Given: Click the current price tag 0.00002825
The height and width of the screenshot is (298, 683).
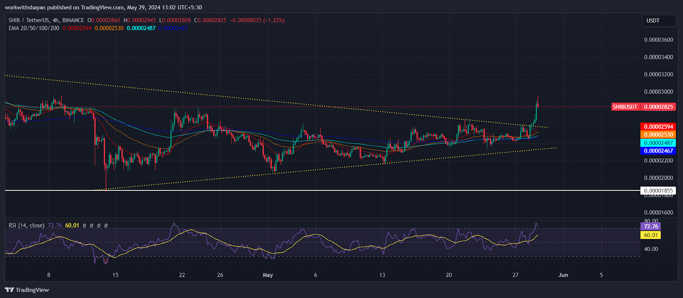Looking at the screenshot, I should tap(658, 107).
